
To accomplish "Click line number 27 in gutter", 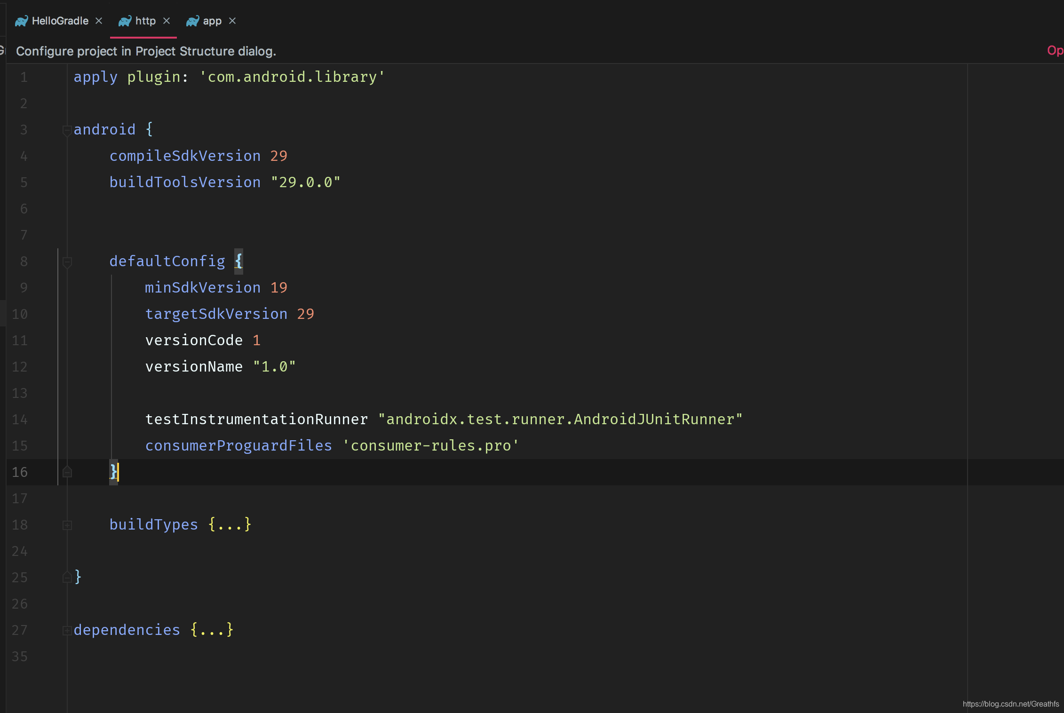I will pos(20,630).
